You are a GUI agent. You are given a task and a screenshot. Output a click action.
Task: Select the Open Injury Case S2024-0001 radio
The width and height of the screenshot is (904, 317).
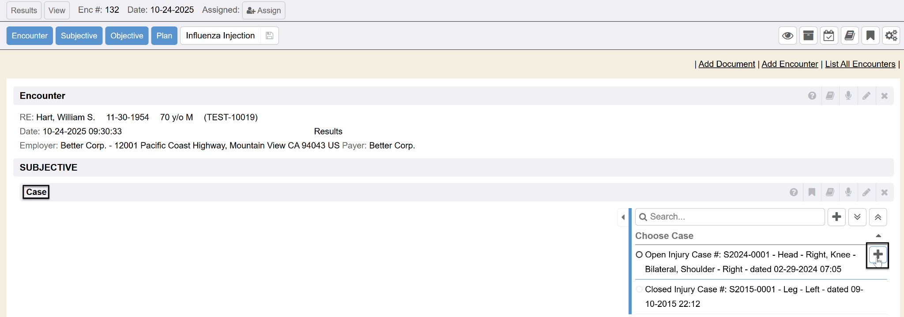coord(639,255)
